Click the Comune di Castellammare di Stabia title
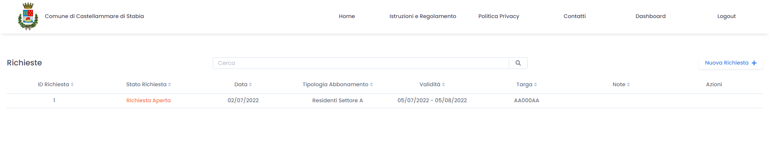The image size is (771, 158). click(x=95, y=16)
